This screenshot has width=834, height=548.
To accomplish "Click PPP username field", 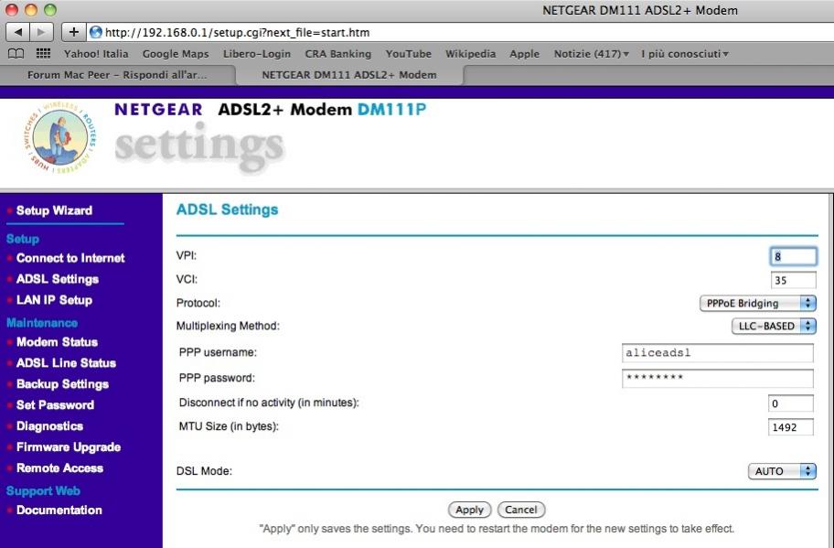I will click(718, 353).
